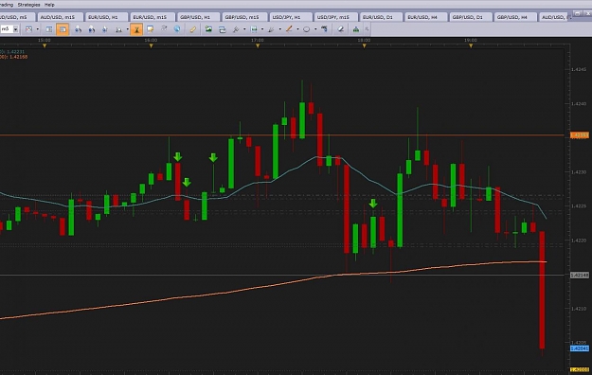
Task: Expand the save icon dropdown arrow
Action: click(x=262, y=29)
